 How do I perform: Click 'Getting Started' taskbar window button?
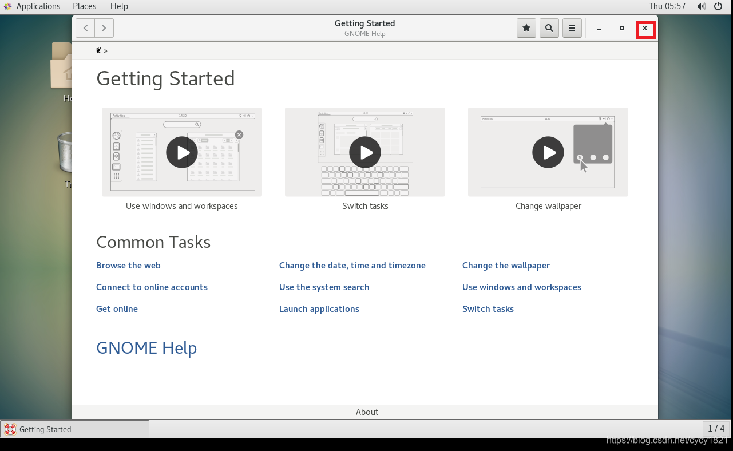click(x=75, y=429)
